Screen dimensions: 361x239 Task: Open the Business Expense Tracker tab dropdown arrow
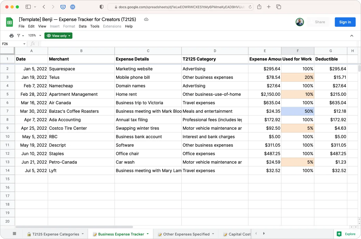pos(148,234)
